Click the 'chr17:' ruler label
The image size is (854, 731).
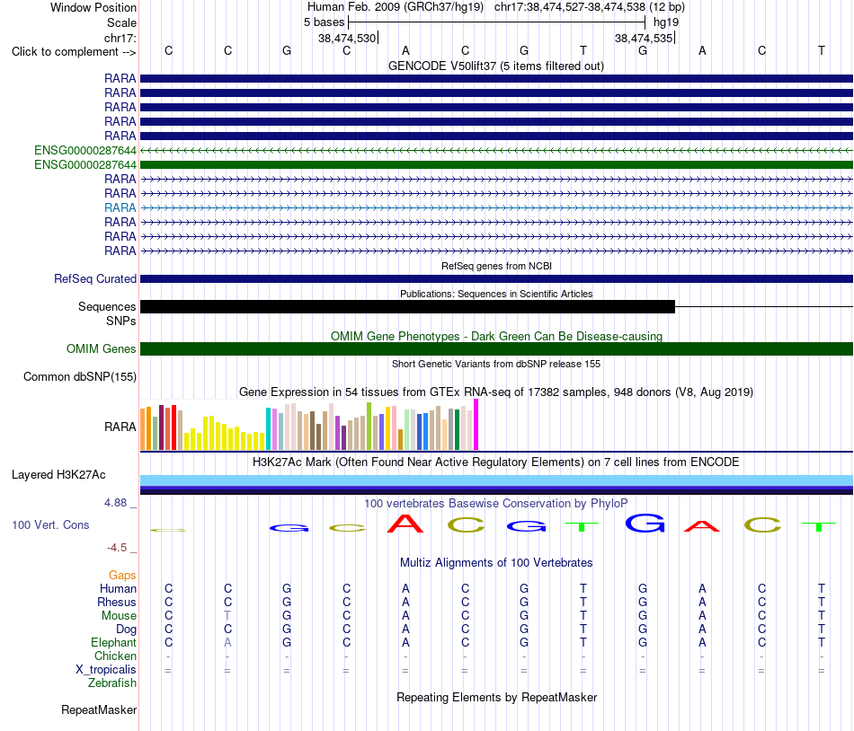120,38
